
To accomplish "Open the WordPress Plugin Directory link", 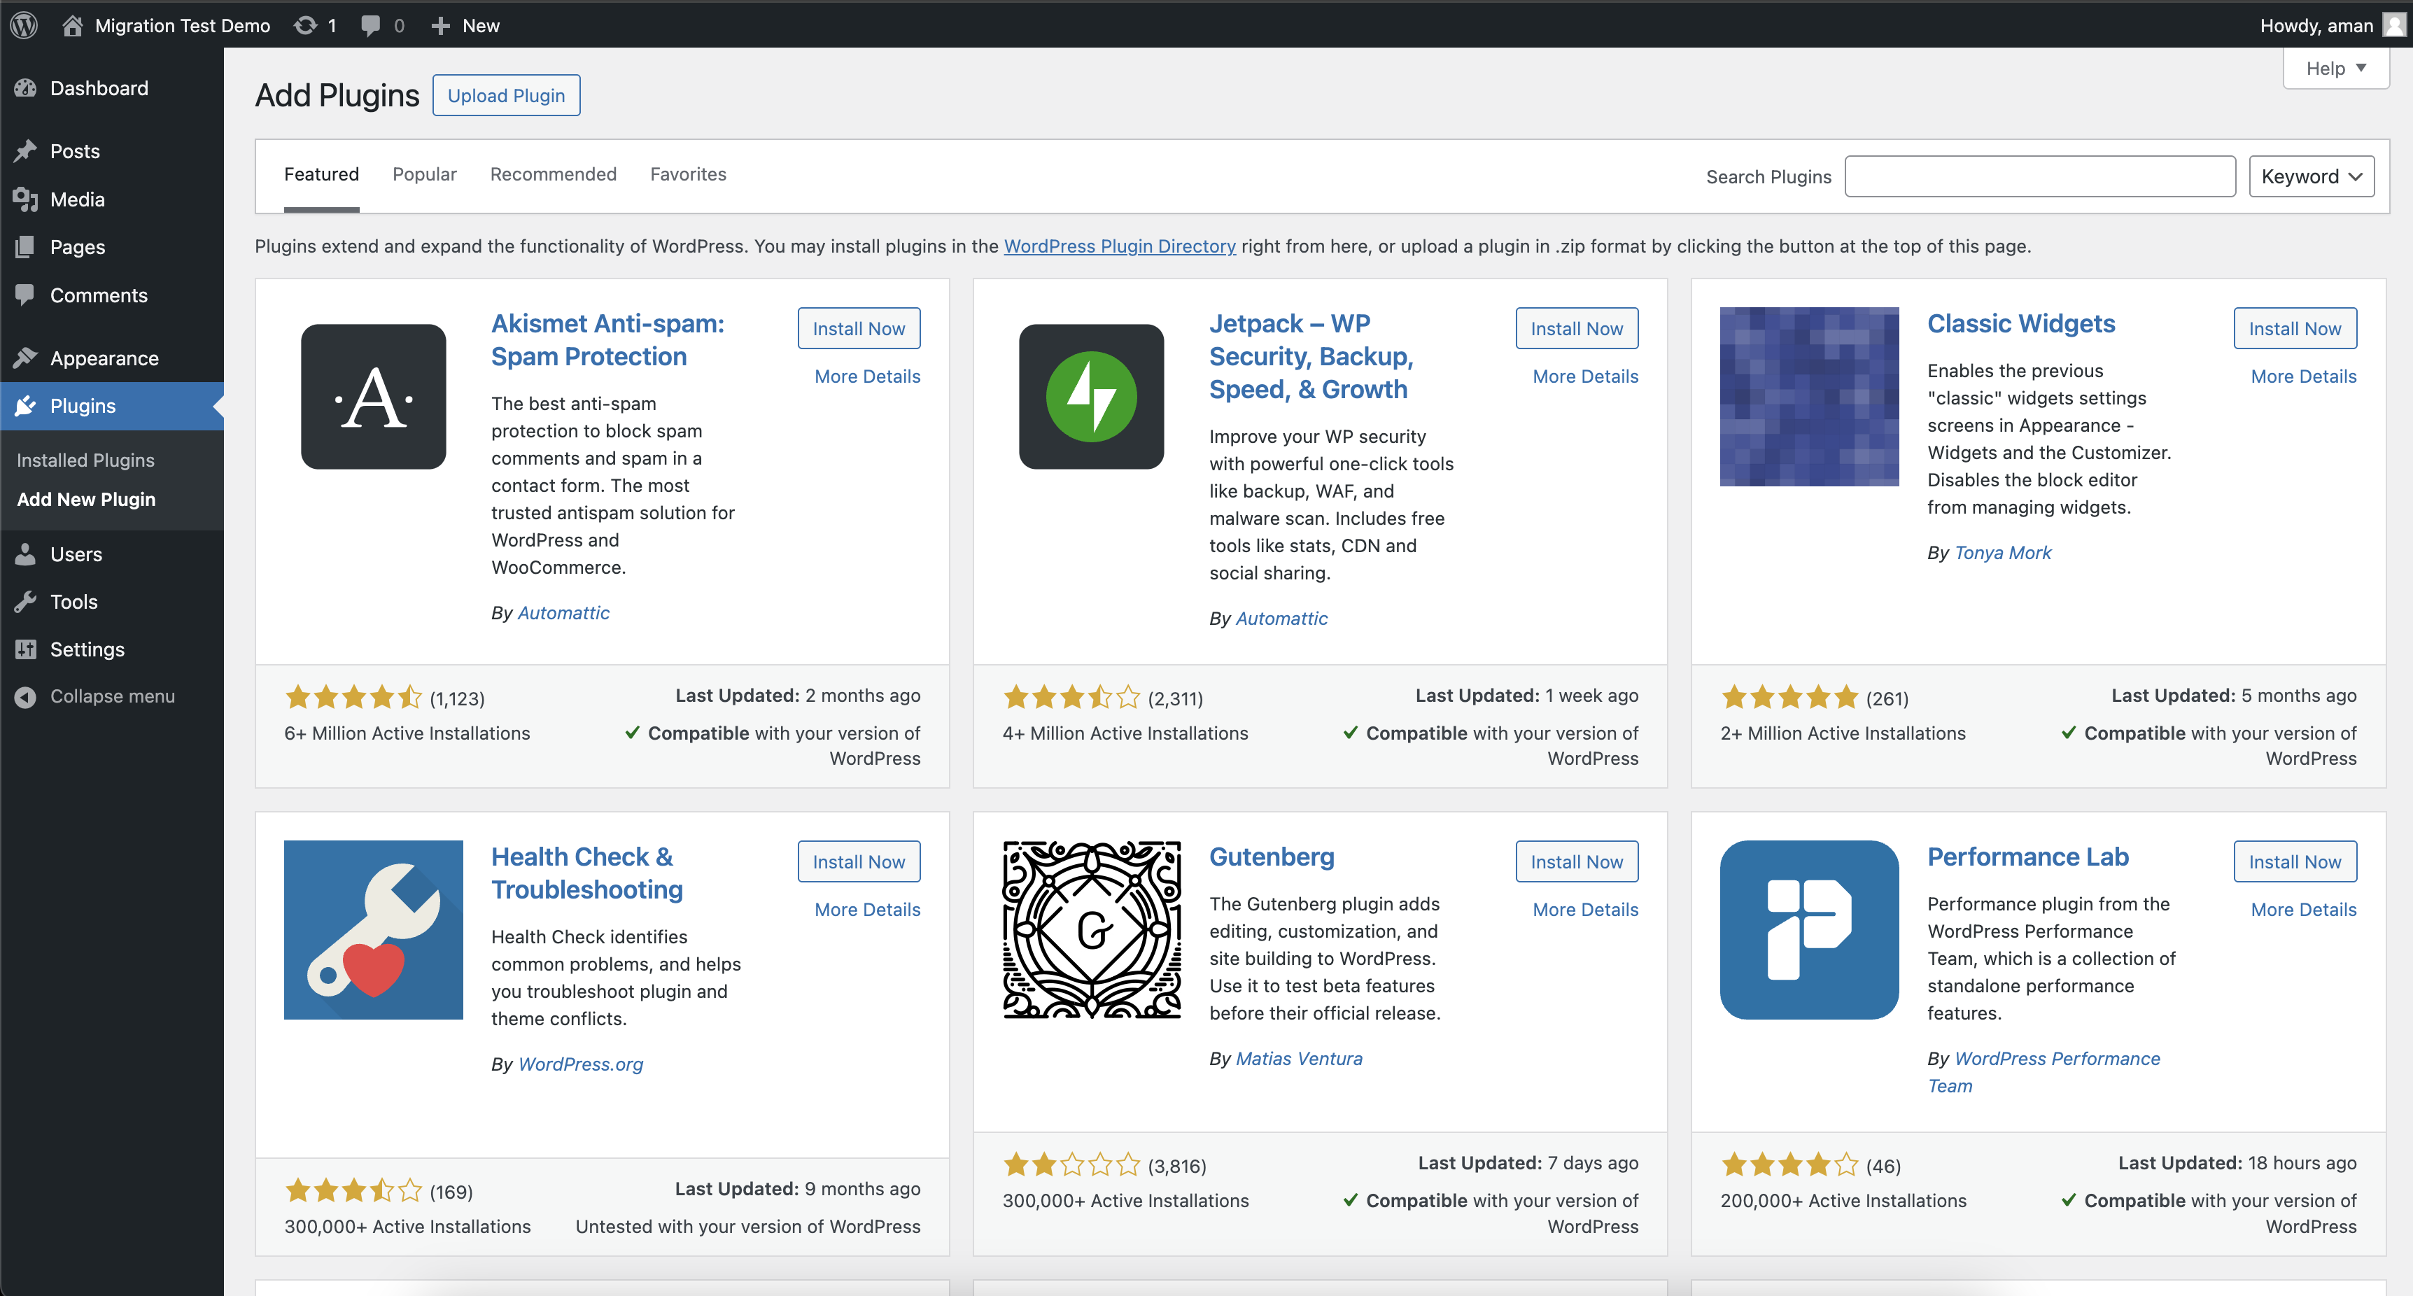I will point(1120,246).
